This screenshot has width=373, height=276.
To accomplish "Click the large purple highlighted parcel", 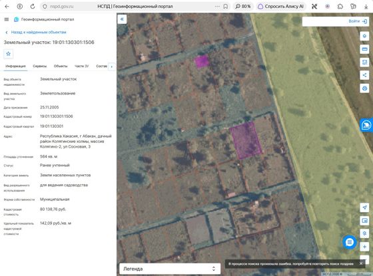I will point(246,140).
